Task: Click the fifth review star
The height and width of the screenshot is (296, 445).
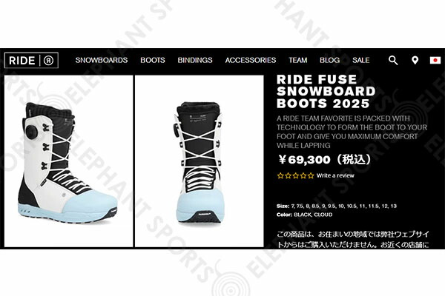Action: tap(311, 175)
